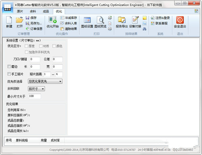Click the 公差 tolerance input field

[x=58, y=59]
